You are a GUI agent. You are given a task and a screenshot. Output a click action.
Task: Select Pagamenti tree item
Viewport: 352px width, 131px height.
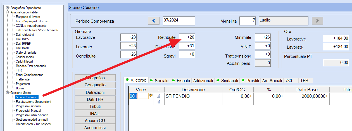[x=23, y=84]
